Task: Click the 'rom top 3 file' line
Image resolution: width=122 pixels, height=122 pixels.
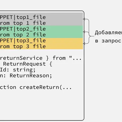Action: (23, 46)
